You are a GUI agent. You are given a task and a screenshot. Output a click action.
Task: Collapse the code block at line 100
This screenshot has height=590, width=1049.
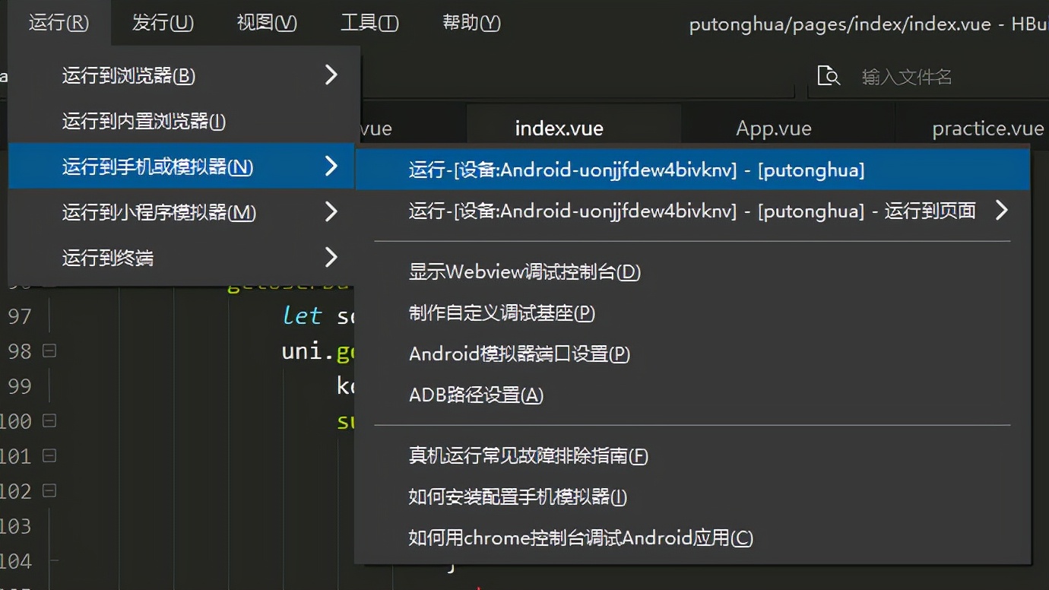pyautogui.click(x=48, y=420)
